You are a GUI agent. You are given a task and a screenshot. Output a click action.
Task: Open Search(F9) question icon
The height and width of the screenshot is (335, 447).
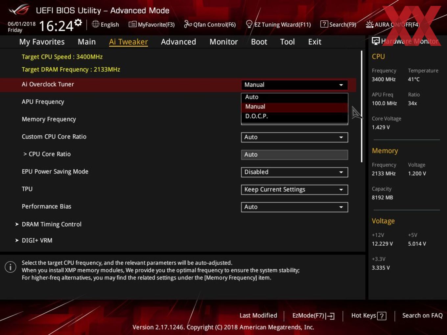click(x=324, y=24)
